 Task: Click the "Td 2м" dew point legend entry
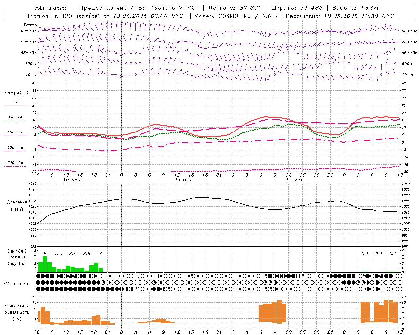[15, 117]
